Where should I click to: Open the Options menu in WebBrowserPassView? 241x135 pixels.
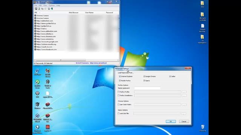[x=52, y=6]
